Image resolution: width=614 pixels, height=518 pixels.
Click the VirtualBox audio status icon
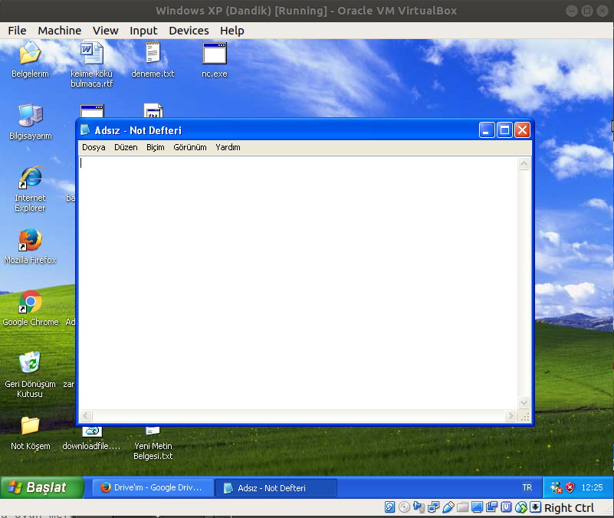(x=419, y=507)
